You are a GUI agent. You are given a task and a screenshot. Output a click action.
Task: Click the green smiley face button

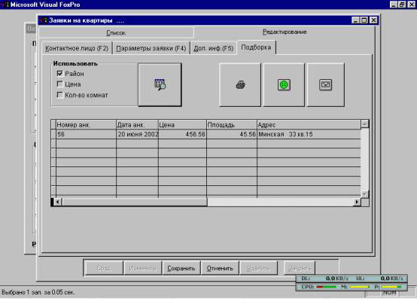click(x=284, y=85)
